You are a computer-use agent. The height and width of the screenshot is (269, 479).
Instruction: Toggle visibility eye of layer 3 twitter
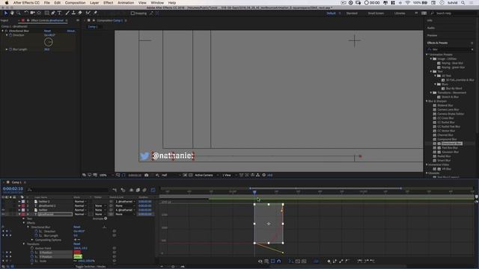tap(3, 210)
